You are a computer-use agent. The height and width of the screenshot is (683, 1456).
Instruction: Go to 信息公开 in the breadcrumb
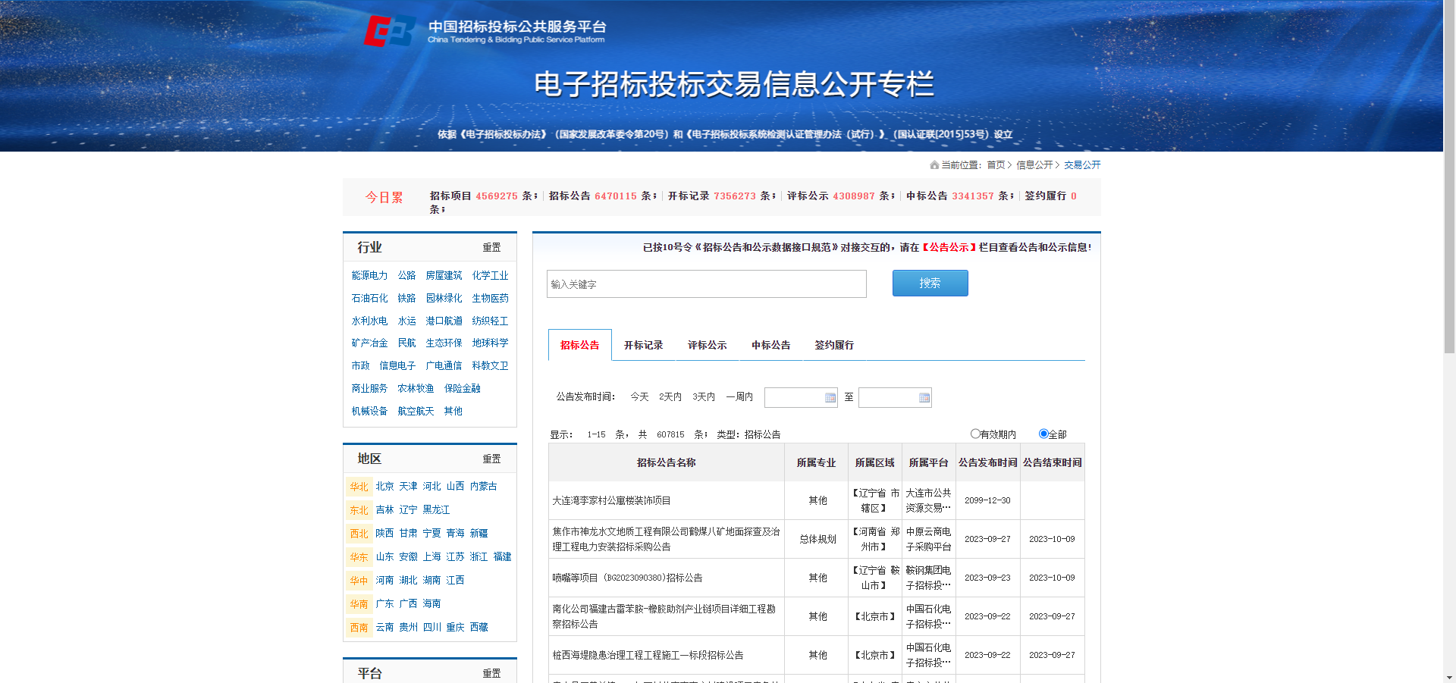pyautogui.click(x=1034, y=164)
